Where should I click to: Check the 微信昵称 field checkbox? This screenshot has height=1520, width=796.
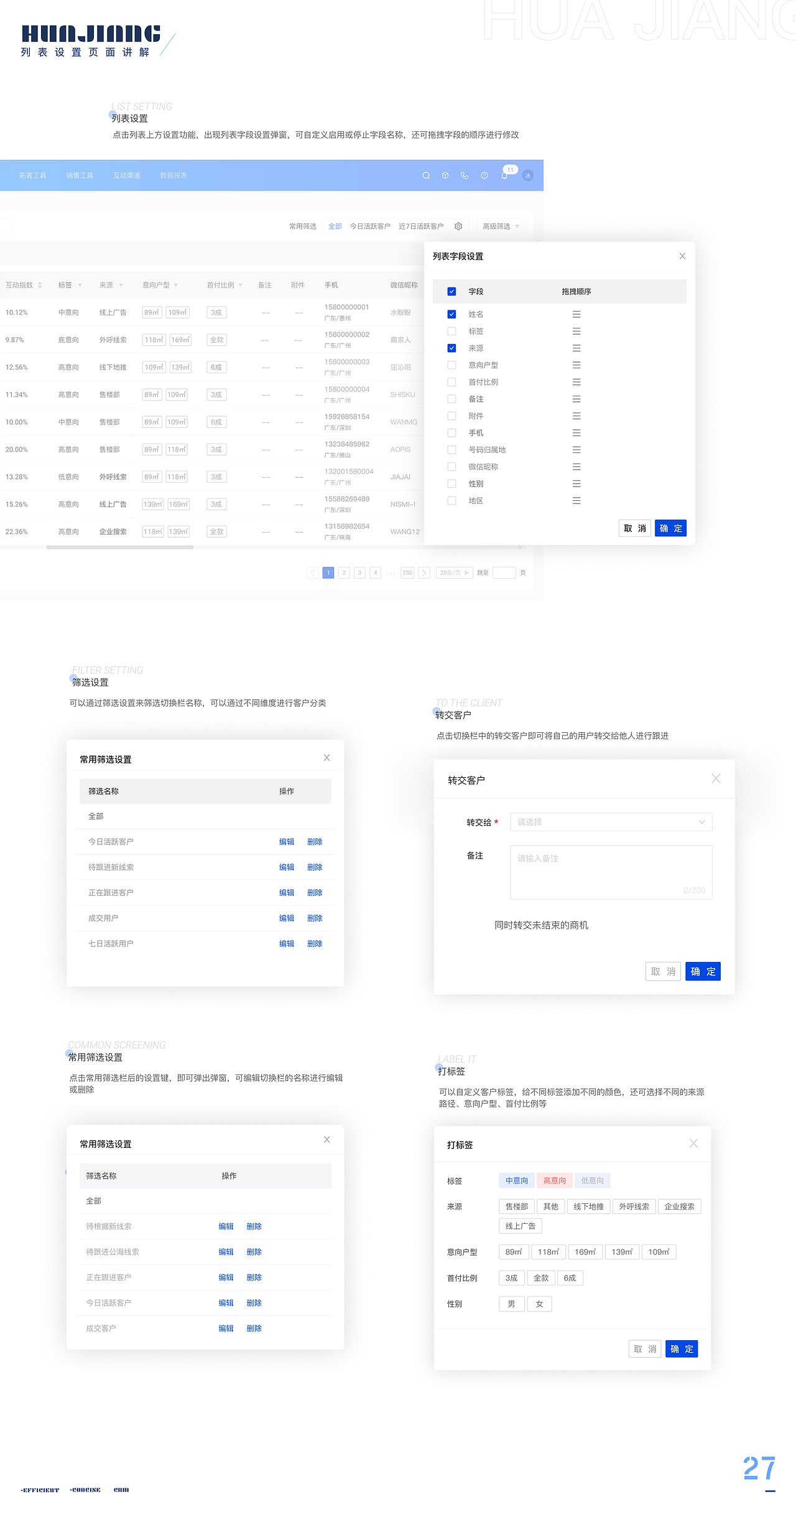point(451,467)
